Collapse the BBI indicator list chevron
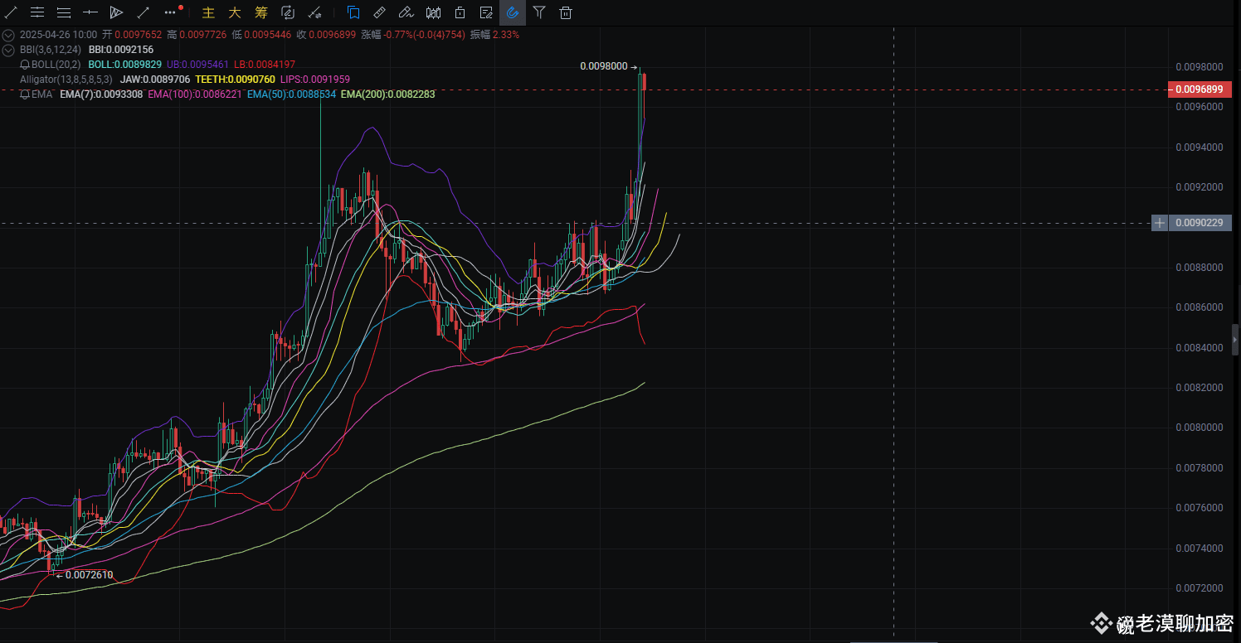The image size is (1241, 643). click(8, 50)
